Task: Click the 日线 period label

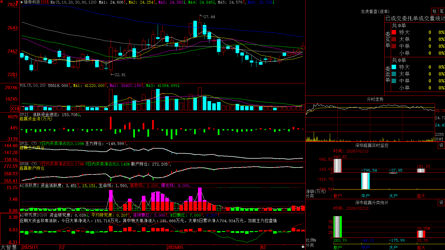Action: point(45,2)
